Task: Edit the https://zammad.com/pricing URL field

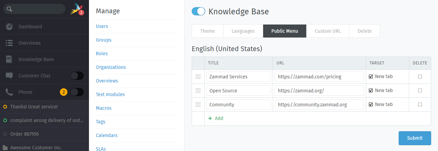Action: 319,77
